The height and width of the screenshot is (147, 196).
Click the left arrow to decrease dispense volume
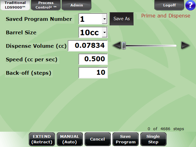click(x=117, y=45)
